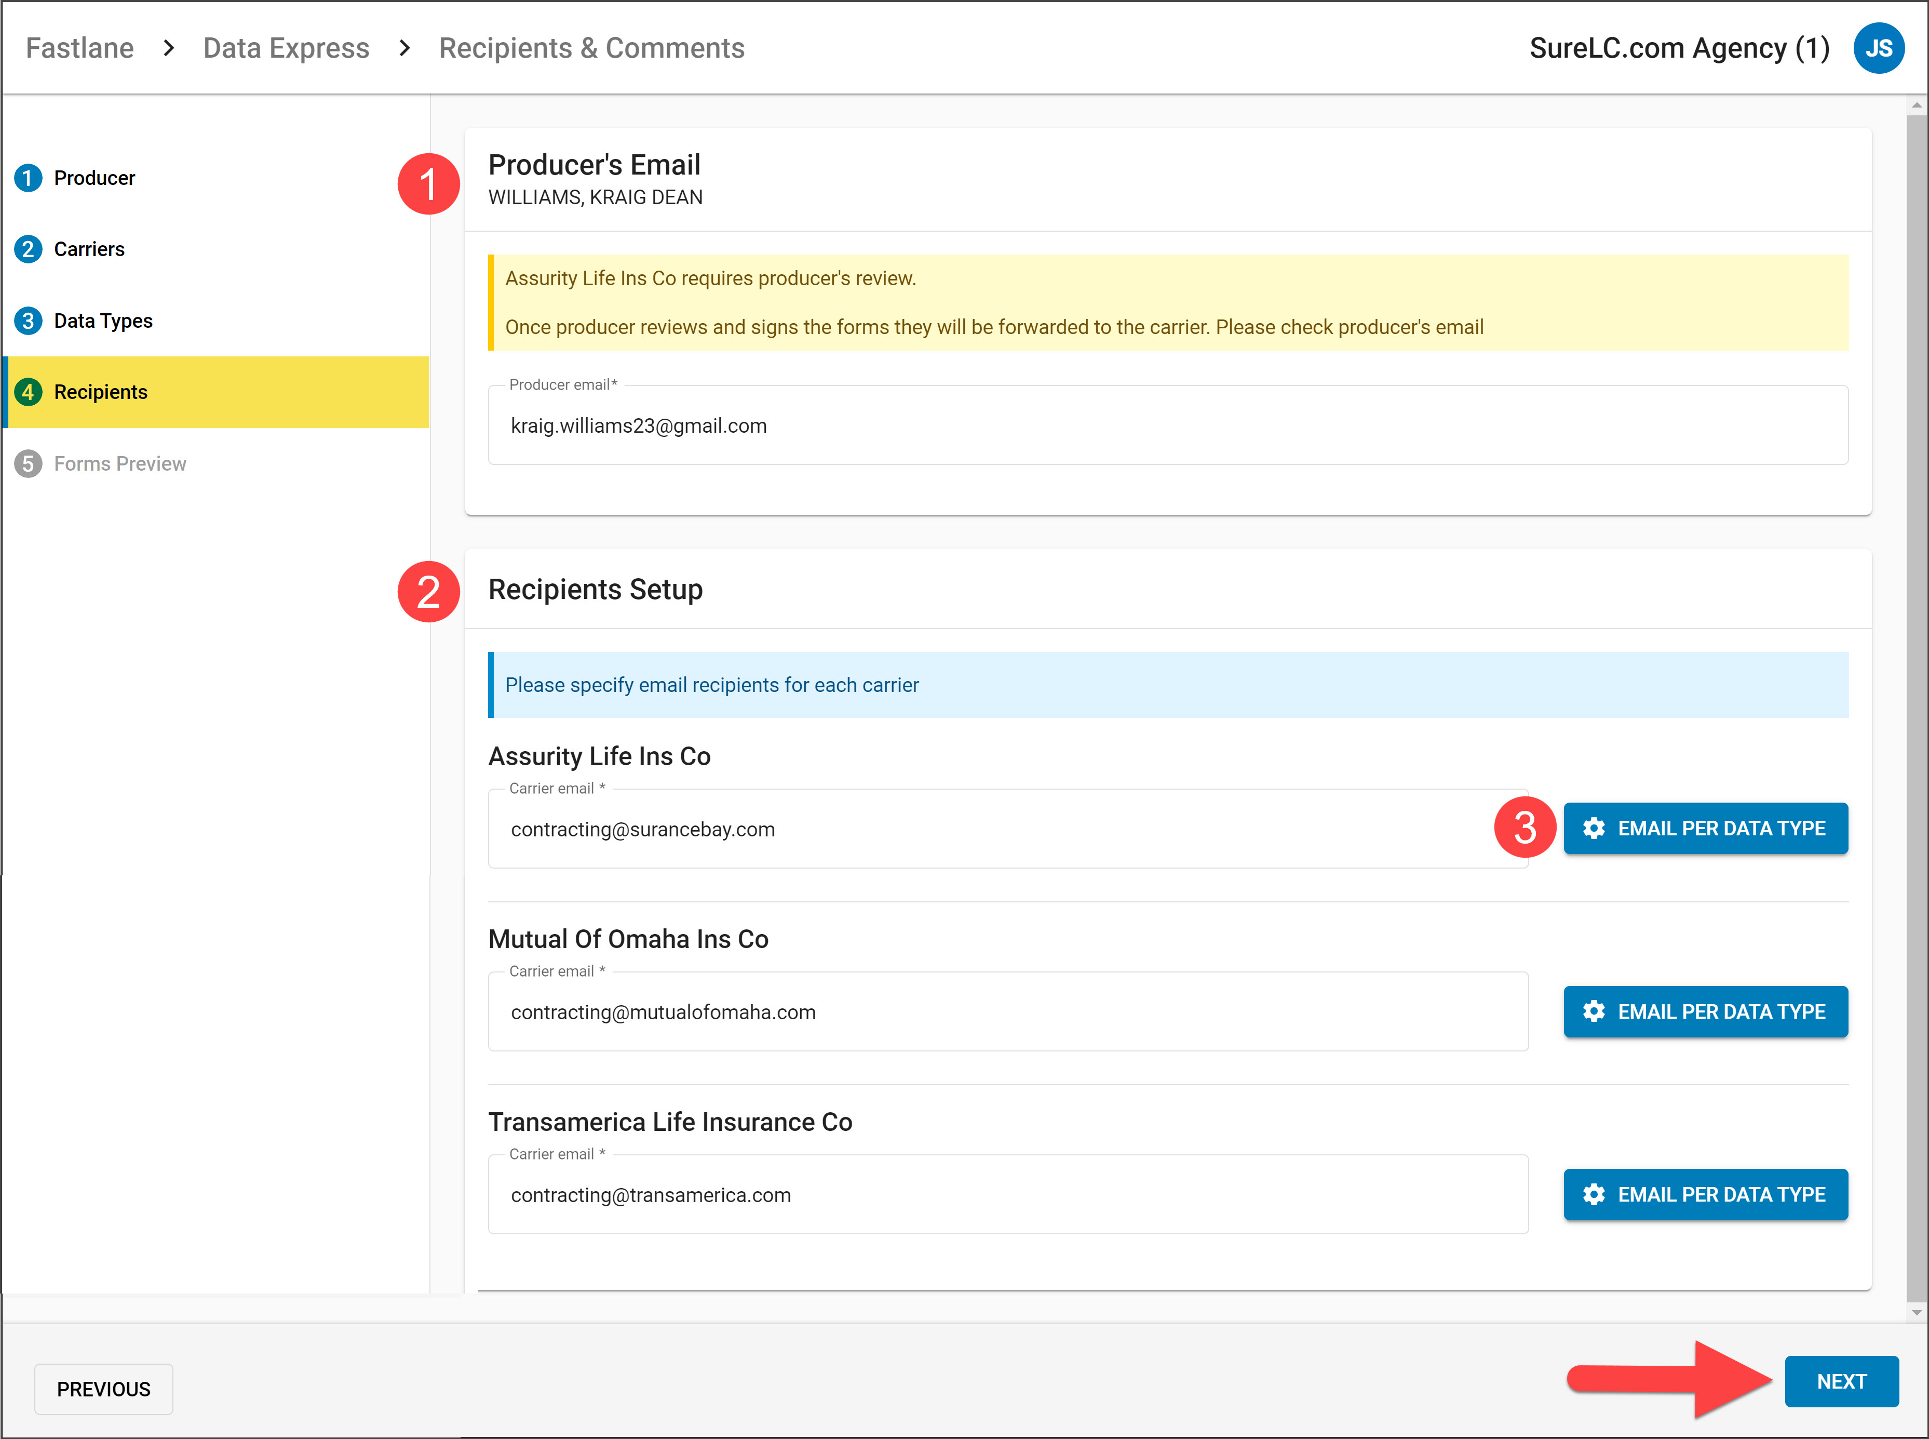Click the step 5 Forms Preview number icon
Viewport: 1929px width, 1439px height.
coord(28,463)
